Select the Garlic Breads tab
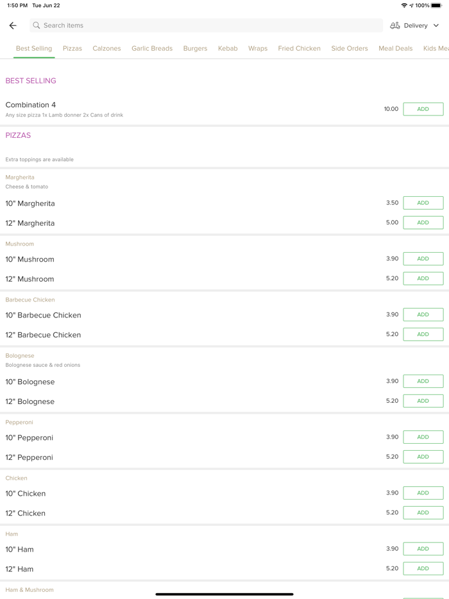 click(x=152, y=49)
